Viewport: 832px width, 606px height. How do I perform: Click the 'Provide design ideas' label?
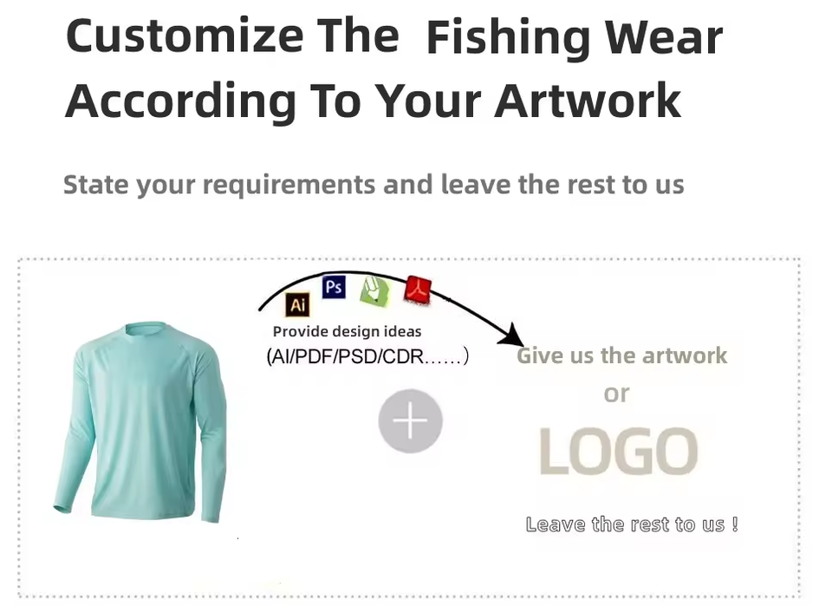347,332
